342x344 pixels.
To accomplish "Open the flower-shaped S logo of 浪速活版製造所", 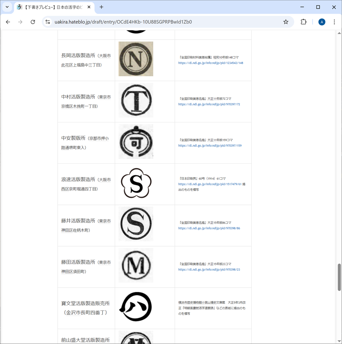I will tap(136, 183).
